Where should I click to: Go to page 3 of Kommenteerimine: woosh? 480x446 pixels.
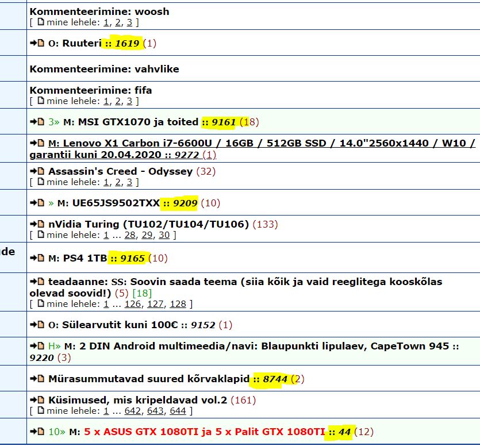click(x=129, y=22)
